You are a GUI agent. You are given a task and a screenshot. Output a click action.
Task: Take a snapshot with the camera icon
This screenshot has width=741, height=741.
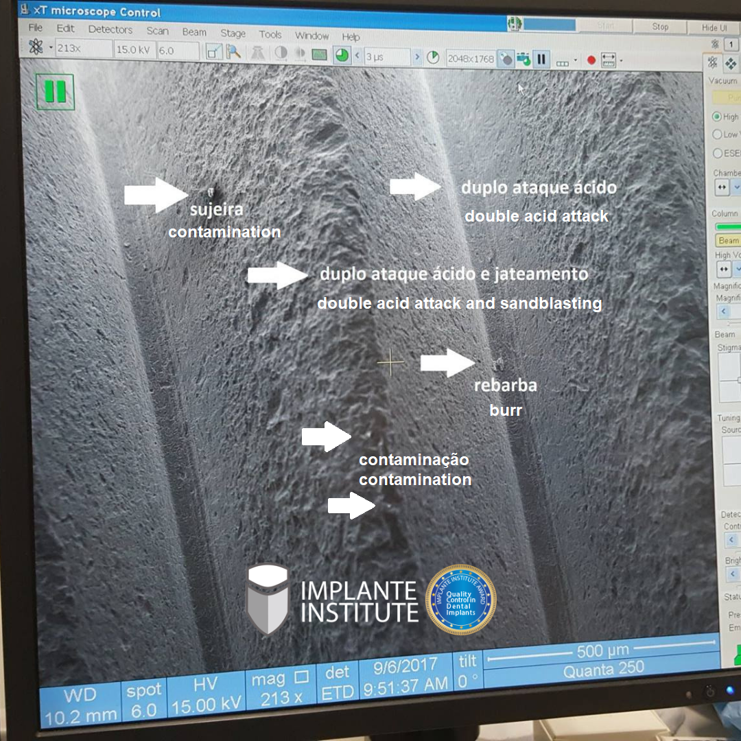(524, 59)
